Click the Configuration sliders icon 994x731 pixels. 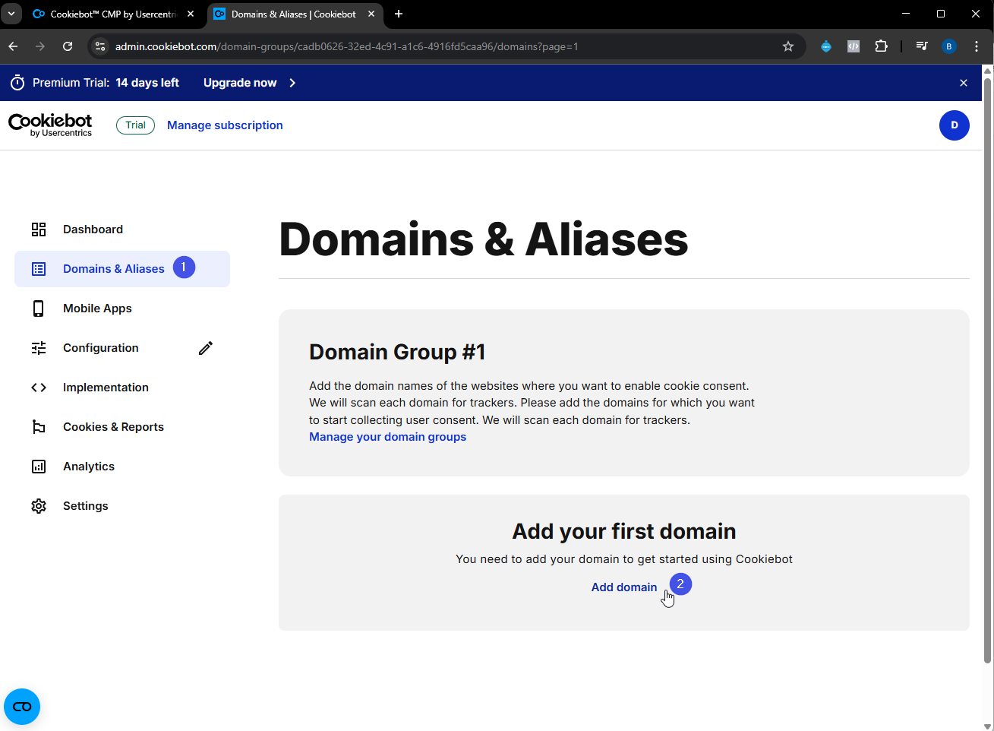(x=39, y=348)
